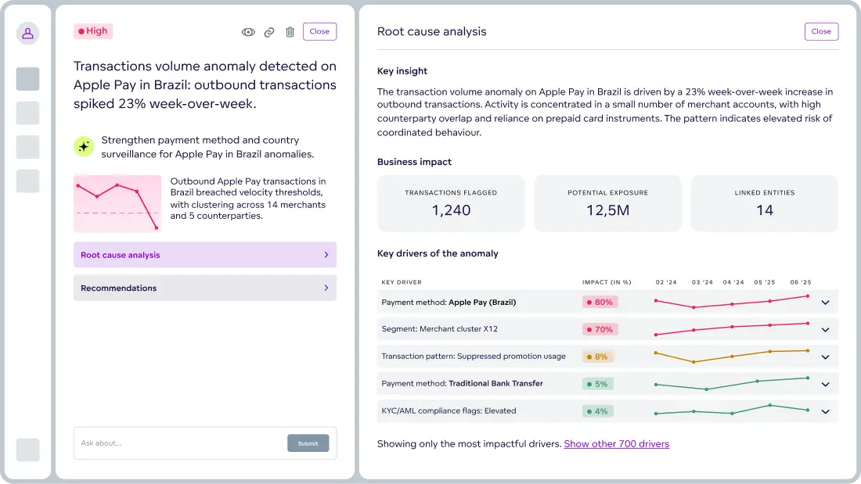The height and width of the screenshot is (484, 861).
Task: Open the link copy icon on the alert
Action: (x=269, y=31)
